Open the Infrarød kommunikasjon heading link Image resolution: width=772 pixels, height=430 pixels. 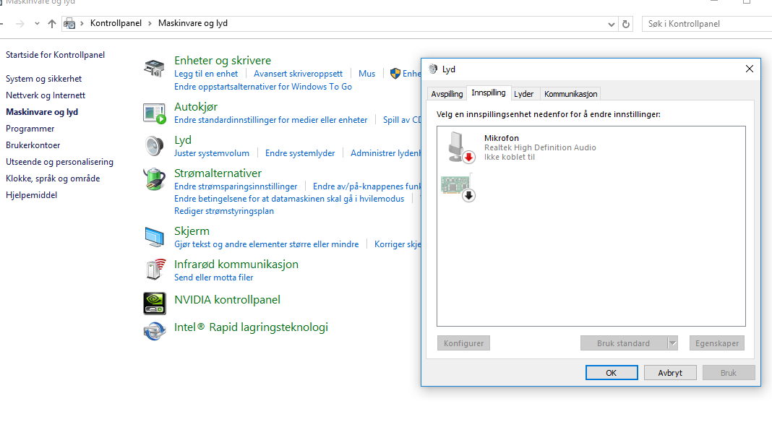coord(236,265)
